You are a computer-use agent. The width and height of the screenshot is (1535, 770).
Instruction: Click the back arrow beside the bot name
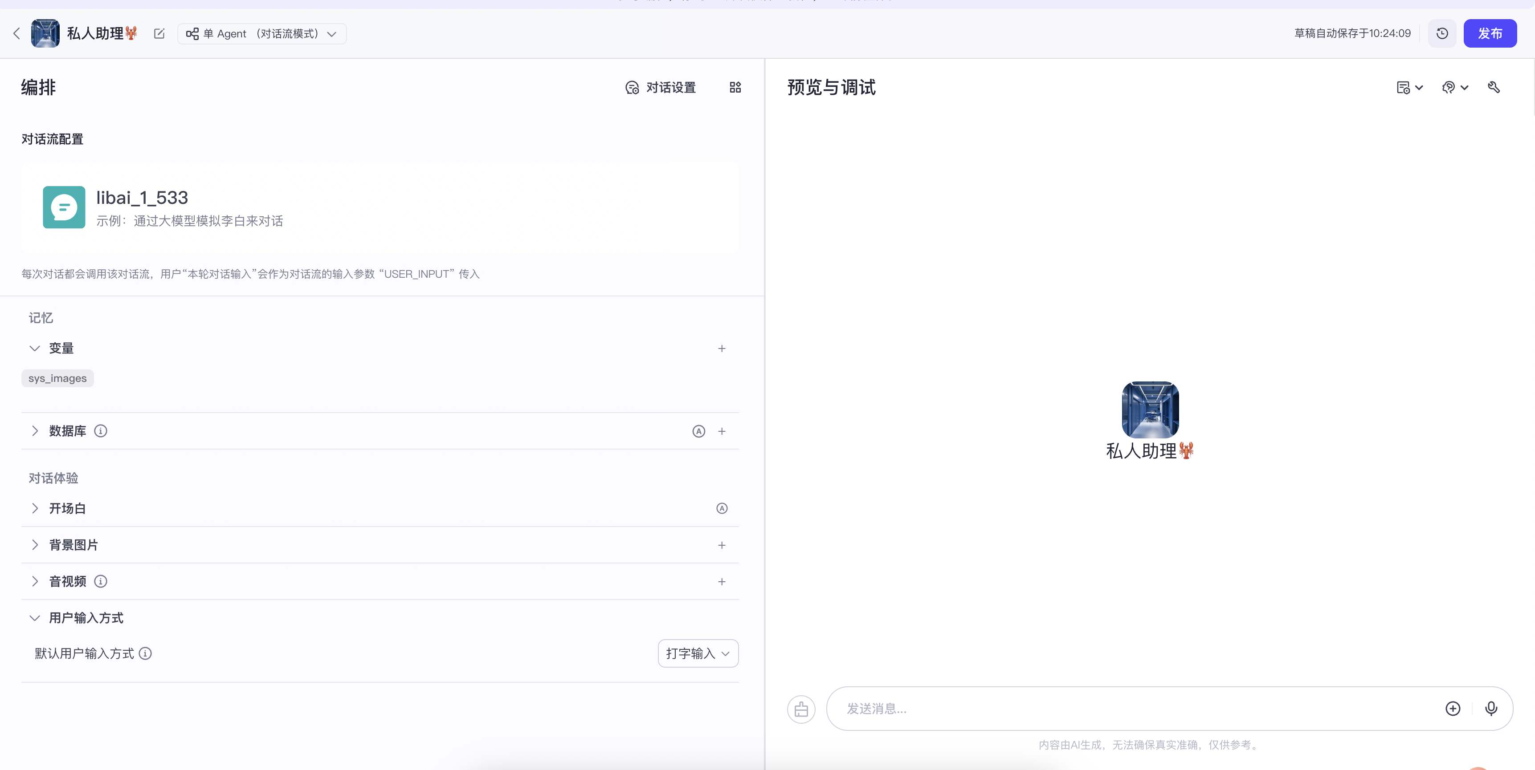tap(16, 33)
